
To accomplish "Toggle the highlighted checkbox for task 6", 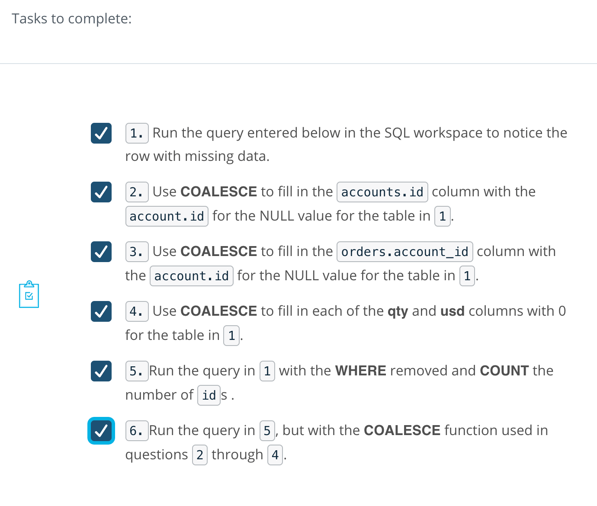I will click(101, 431).
